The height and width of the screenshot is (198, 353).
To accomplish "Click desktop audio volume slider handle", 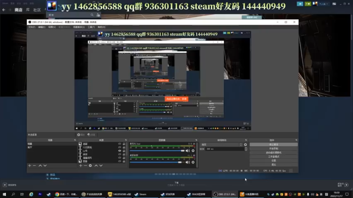I will pos(180,162).
